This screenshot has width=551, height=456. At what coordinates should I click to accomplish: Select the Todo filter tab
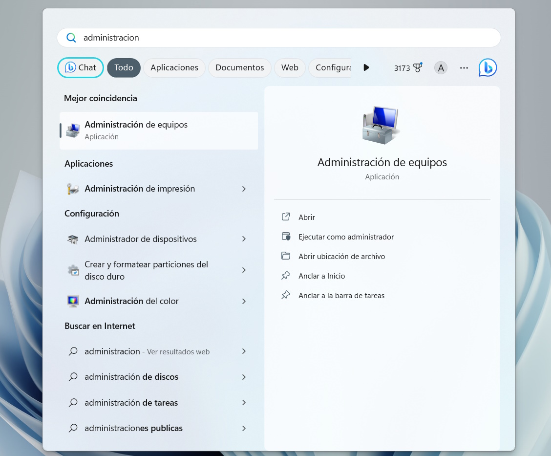pos(124,67)
